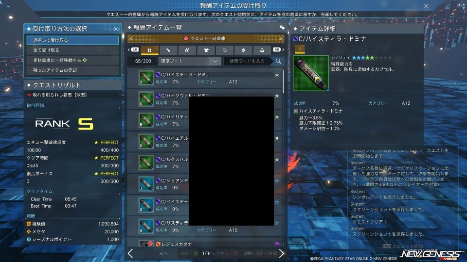
Task: Select the double-chevron category tab
Action: point(187,50)
